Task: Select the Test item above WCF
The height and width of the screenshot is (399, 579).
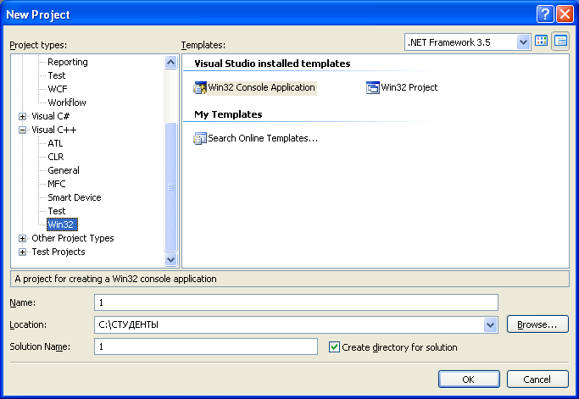Action: tap(57, 75)
